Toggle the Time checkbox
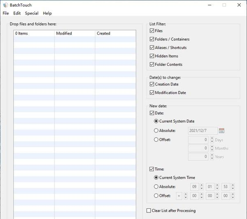 click(151, 169)
